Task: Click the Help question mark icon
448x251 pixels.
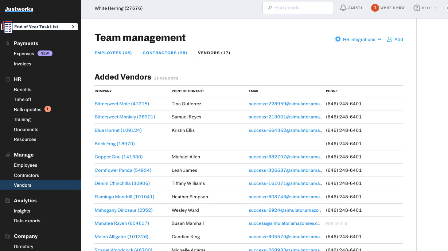Action: 417,8
